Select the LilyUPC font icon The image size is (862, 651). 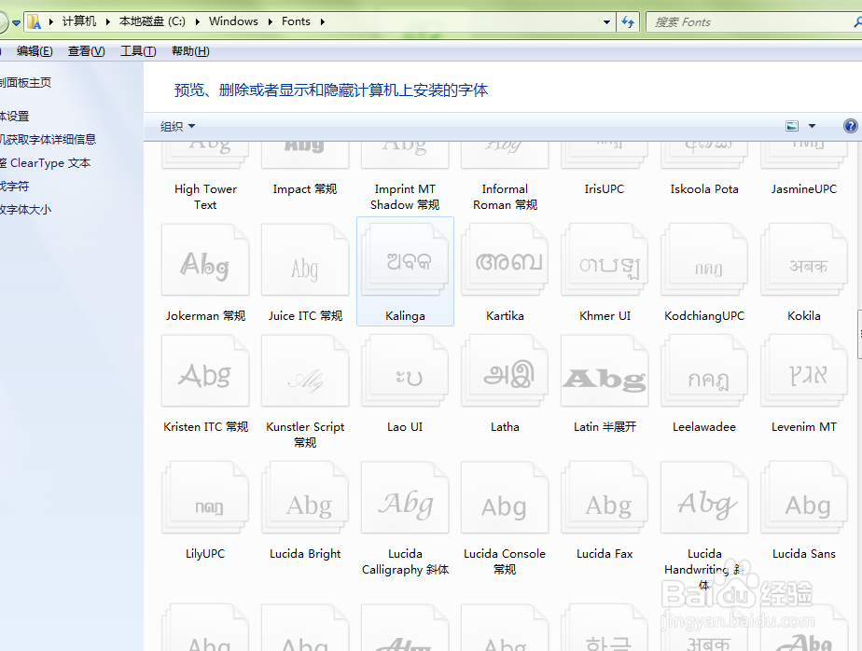click(205, 498)
